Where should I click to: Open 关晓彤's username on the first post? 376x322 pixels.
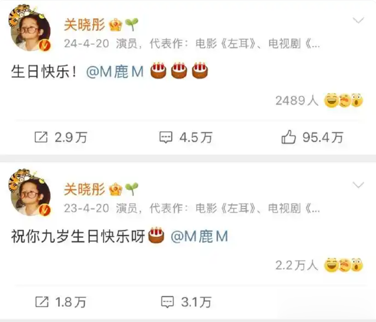(x=85, y=25)
